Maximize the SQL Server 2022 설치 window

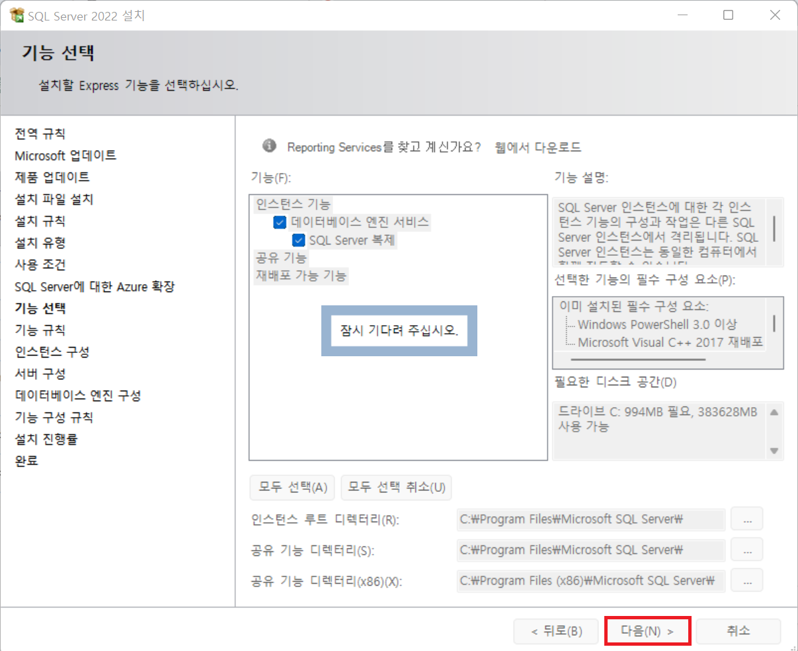[728, 15]
